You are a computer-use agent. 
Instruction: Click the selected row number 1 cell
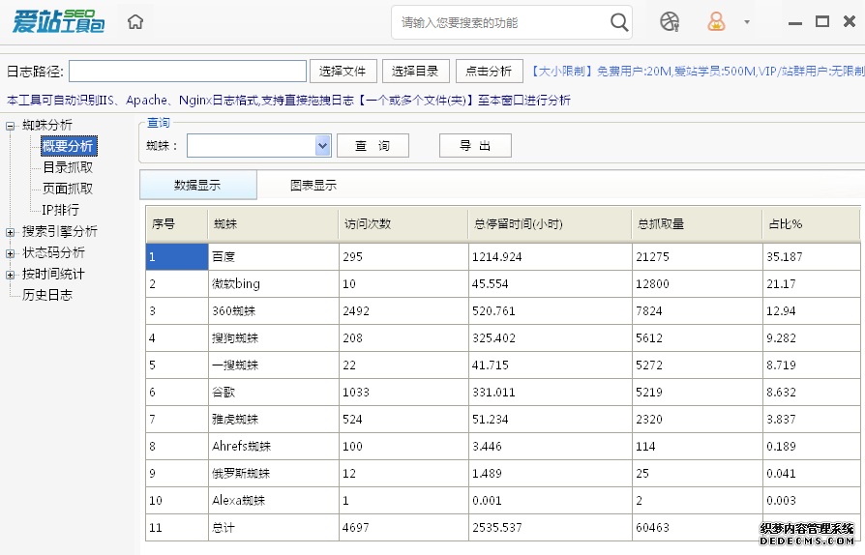[x=177, y=257]
